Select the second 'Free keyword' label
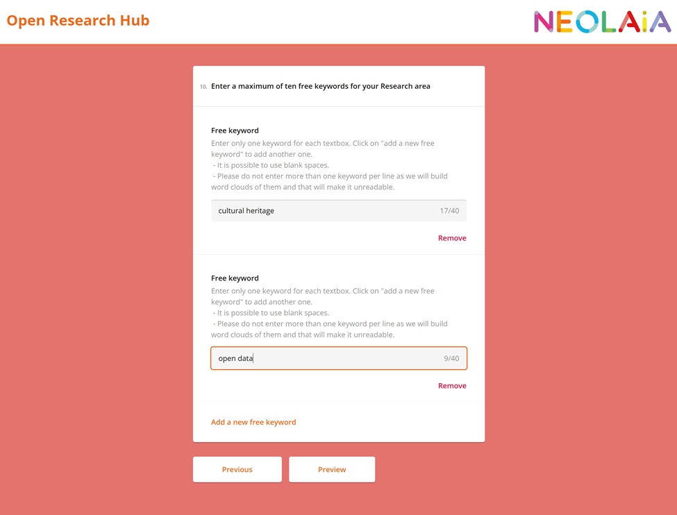Image resolution: width=677 pixels, height=515 pixels. click(x=235, y=278)
